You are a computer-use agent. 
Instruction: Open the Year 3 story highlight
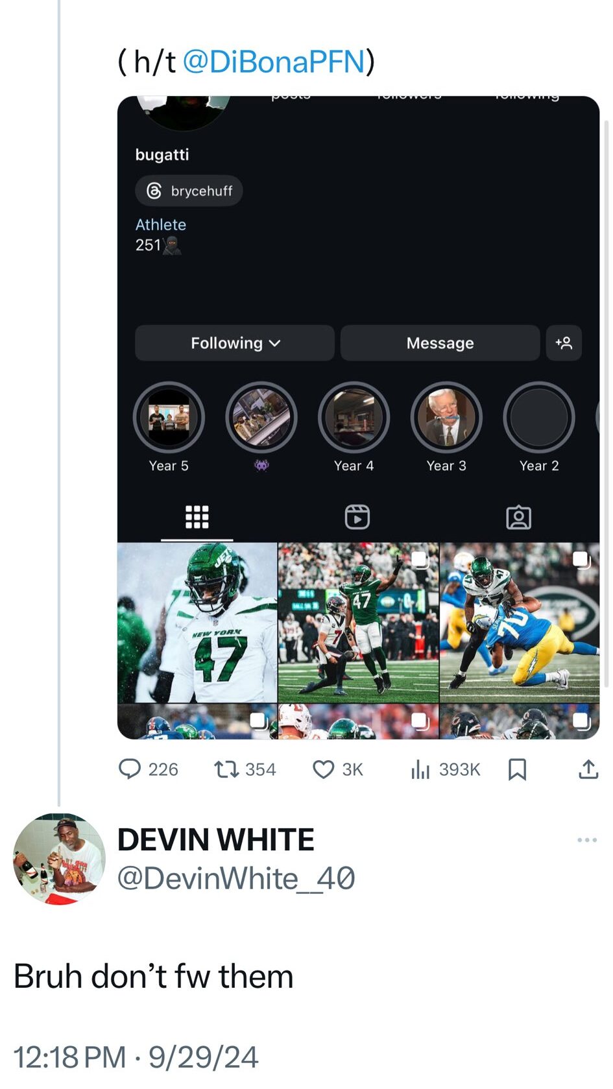[446, 418]
